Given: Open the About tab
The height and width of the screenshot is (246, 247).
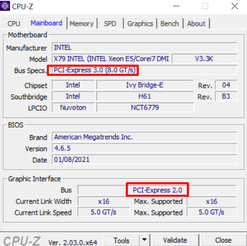Looking at the screenshot, I should pyautogui.click(x=196, y=24).
